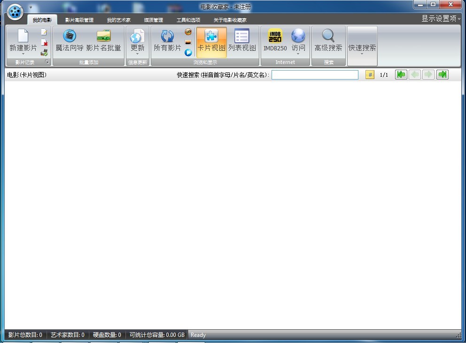Switch to 卡片视图 card view

pyautogui.click(x=211, y=41)
